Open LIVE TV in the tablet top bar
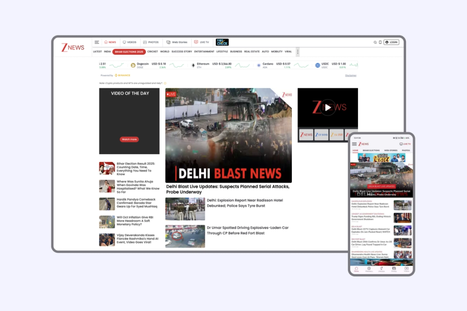 tap(202, 42)
